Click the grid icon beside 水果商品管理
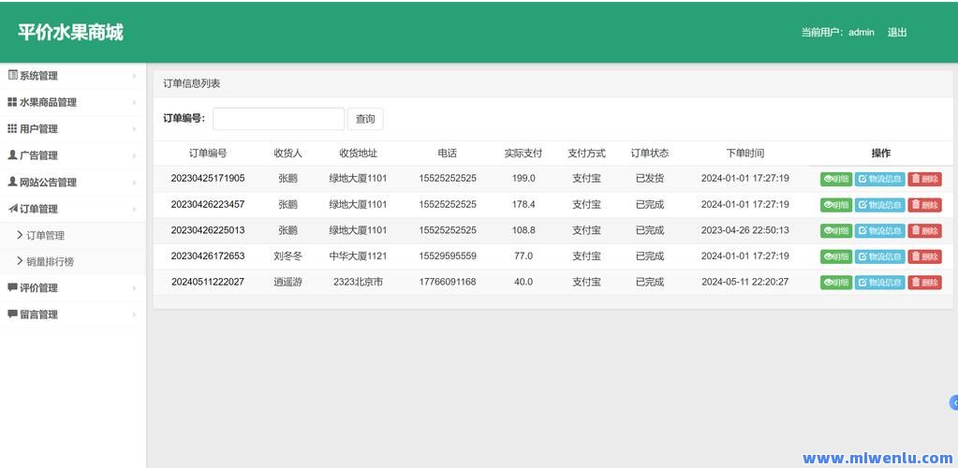The width and height of the screenshot is (958, 468). (13, 102)
